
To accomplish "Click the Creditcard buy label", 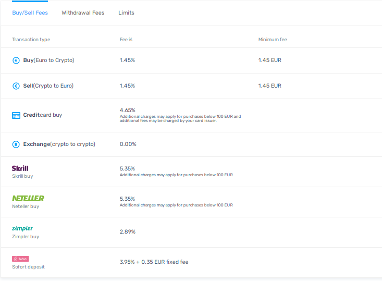I will click(x=43, y=115).
